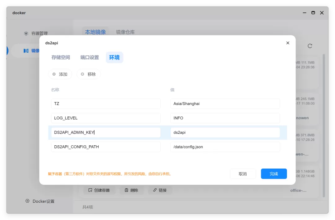Image resolution: width=335 pixels, height=220 pixels.
Task: Click the minus icon on 移除 button
Action: coord(83,74)
